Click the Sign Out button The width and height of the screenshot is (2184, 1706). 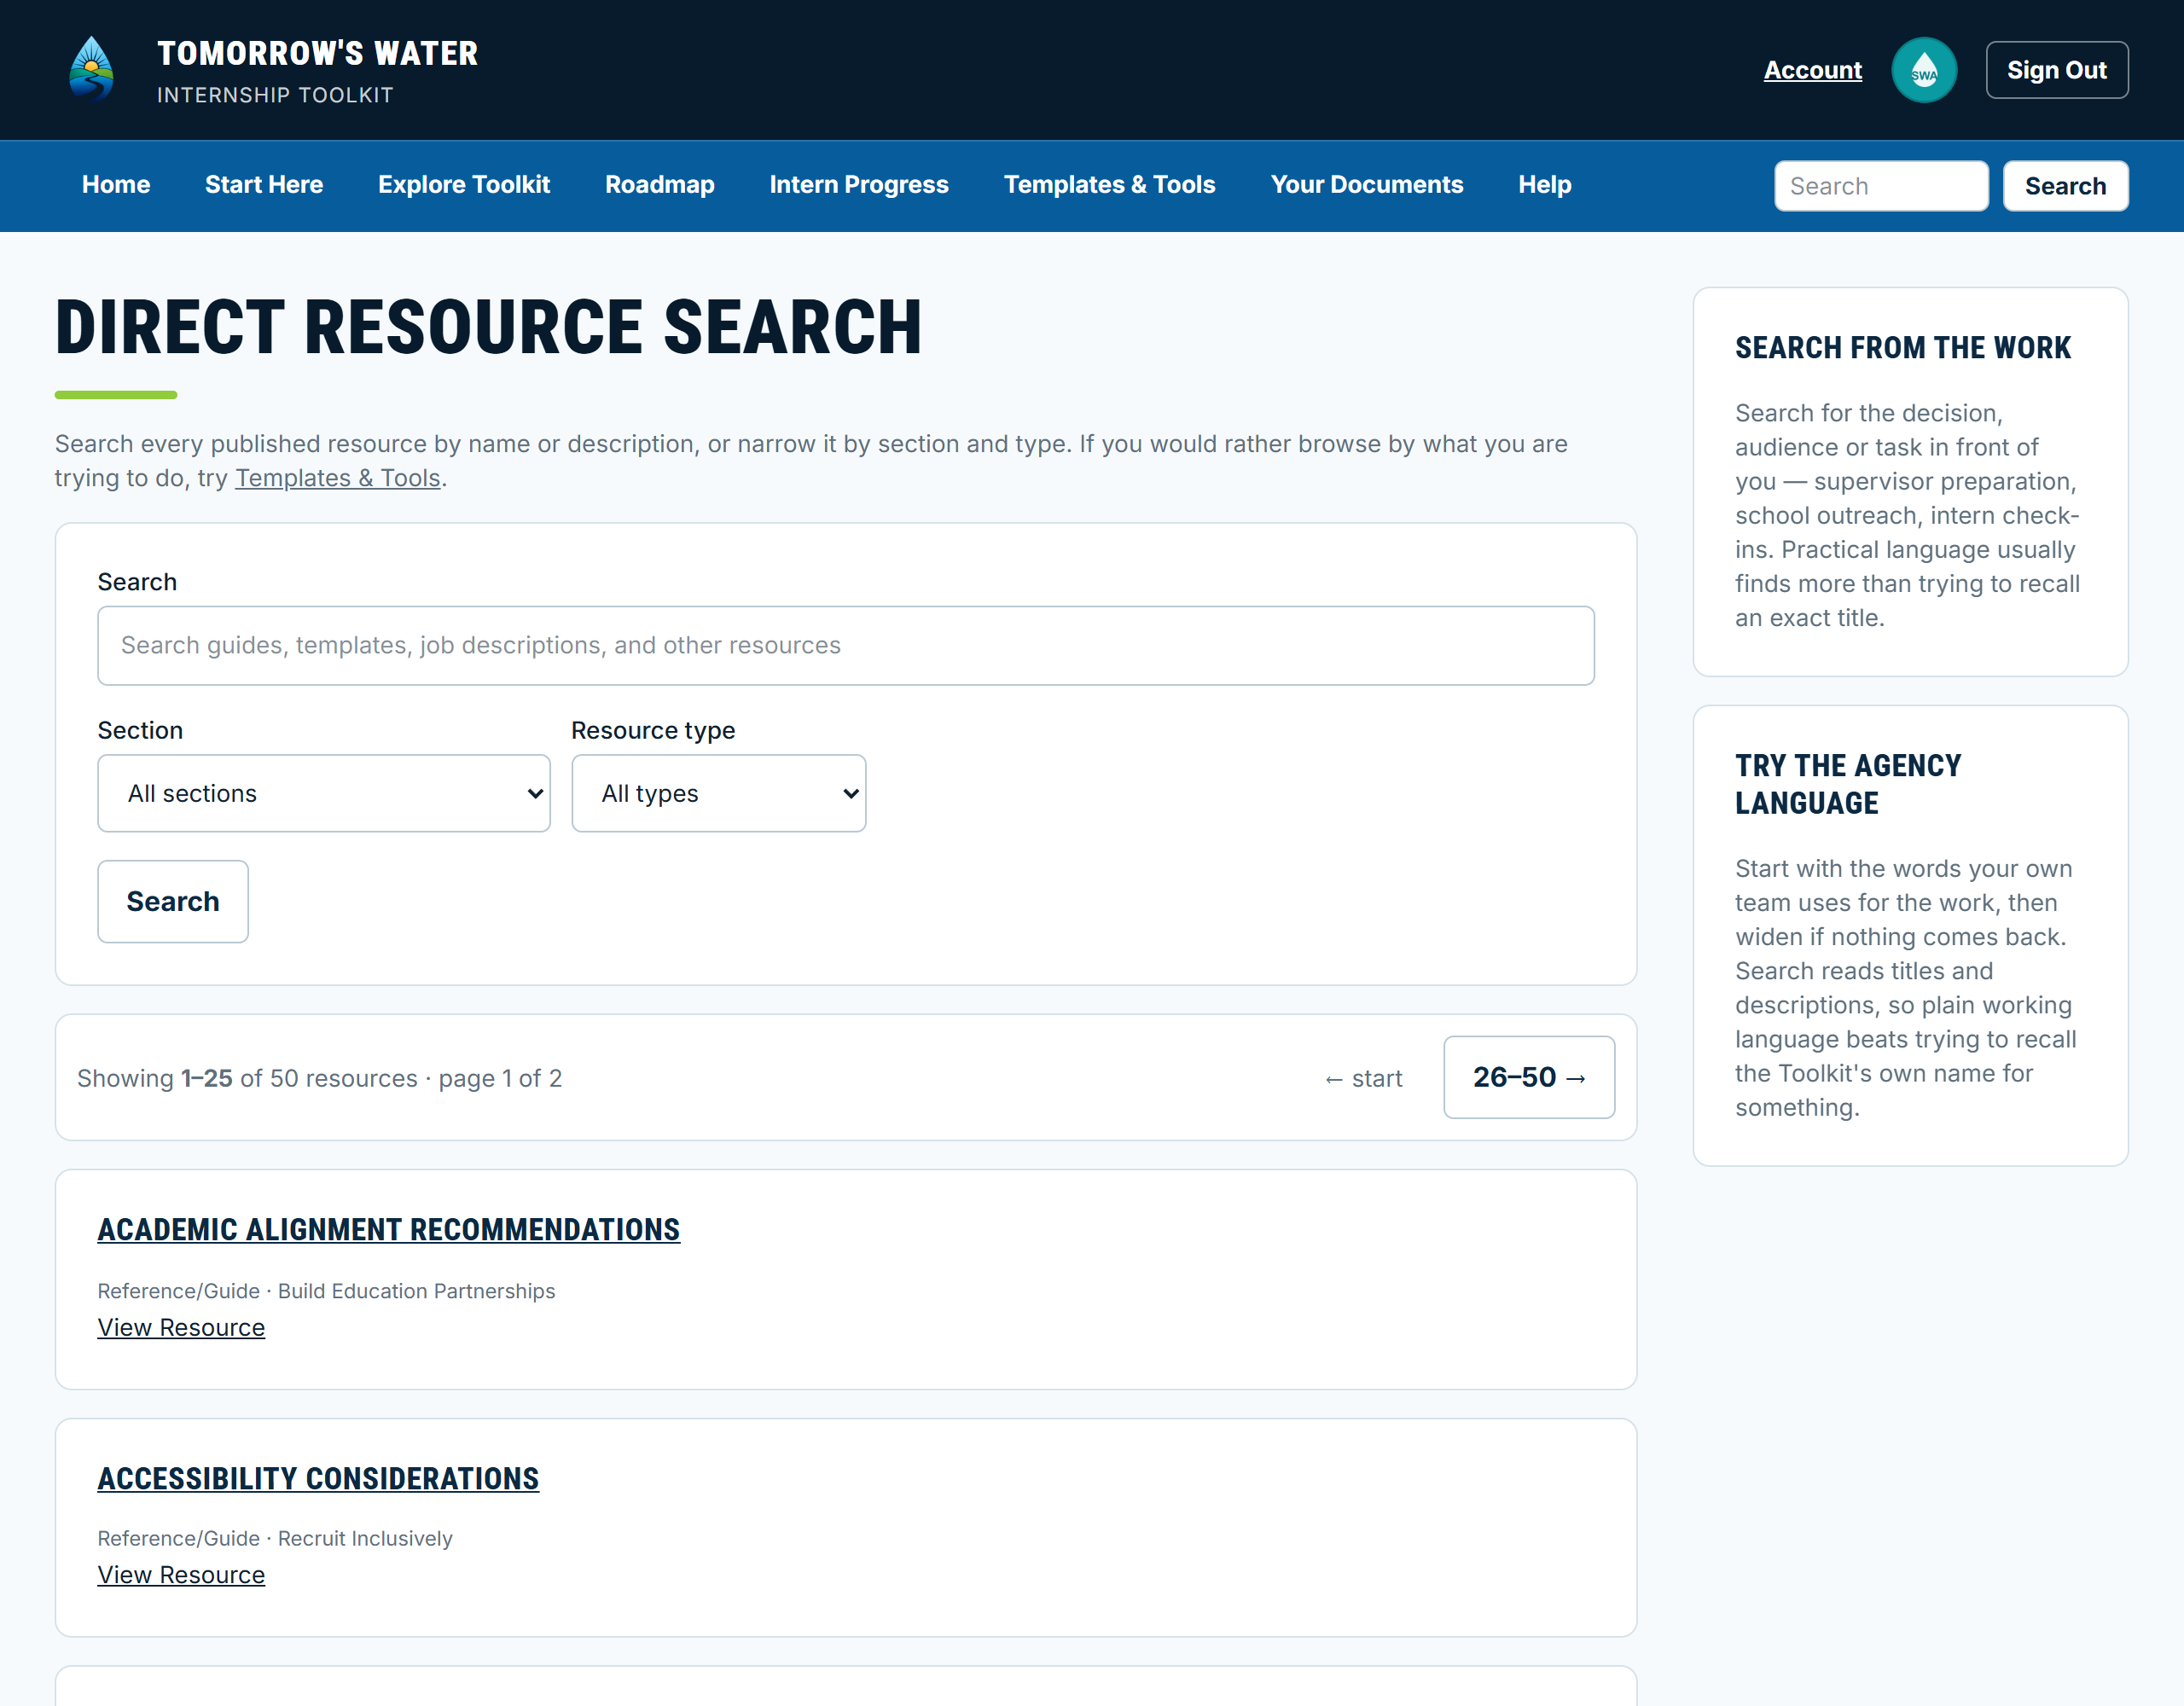(x=2056, y=70)
